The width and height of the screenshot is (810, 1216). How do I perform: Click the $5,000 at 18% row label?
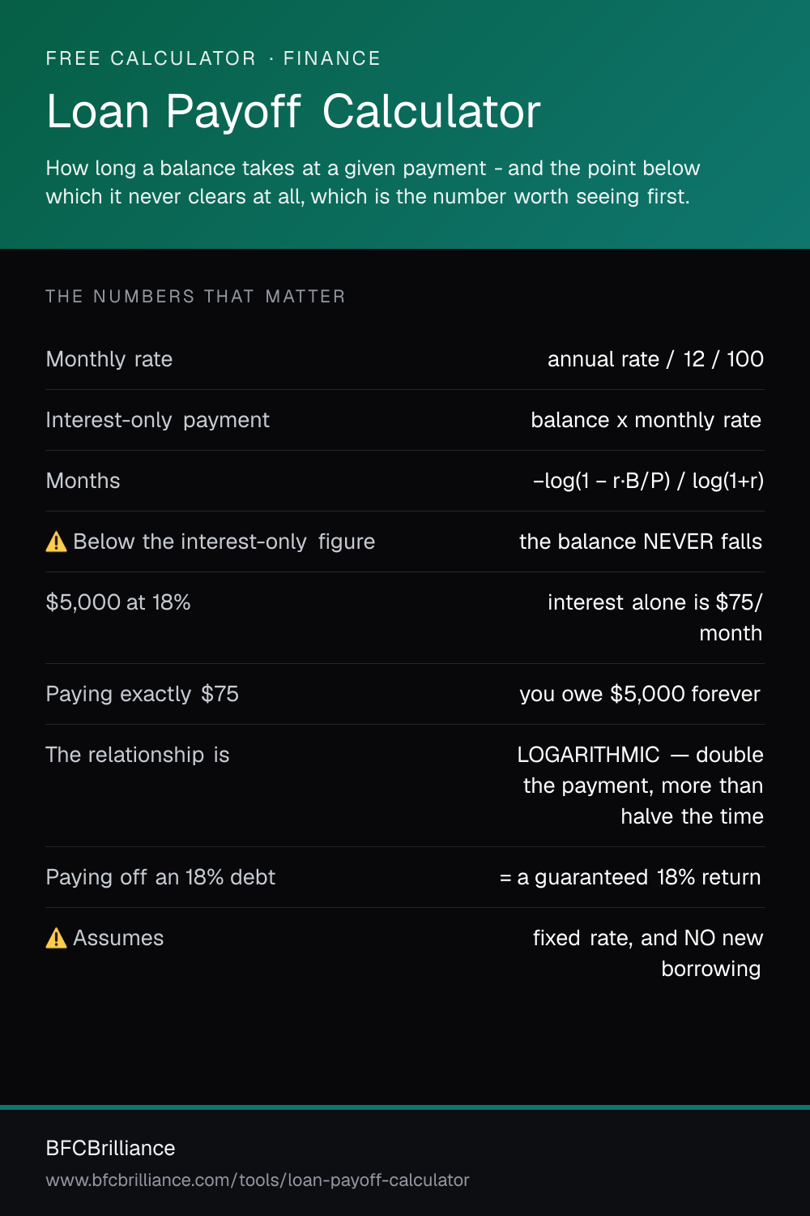point(118,602)
